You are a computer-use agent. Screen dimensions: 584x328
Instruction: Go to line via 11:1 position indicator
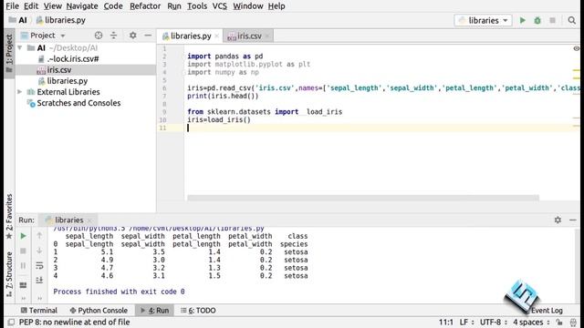446,322
